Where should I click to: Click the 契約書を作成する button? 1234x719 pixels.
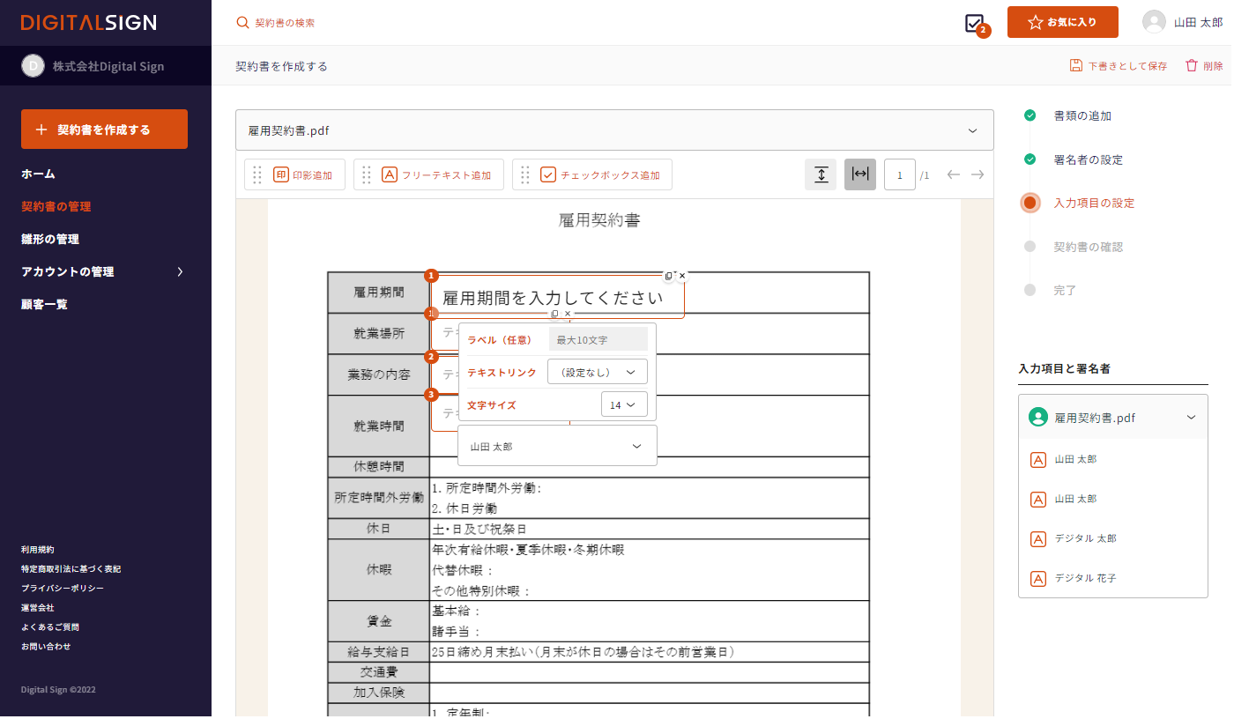(x=104, y=130)
